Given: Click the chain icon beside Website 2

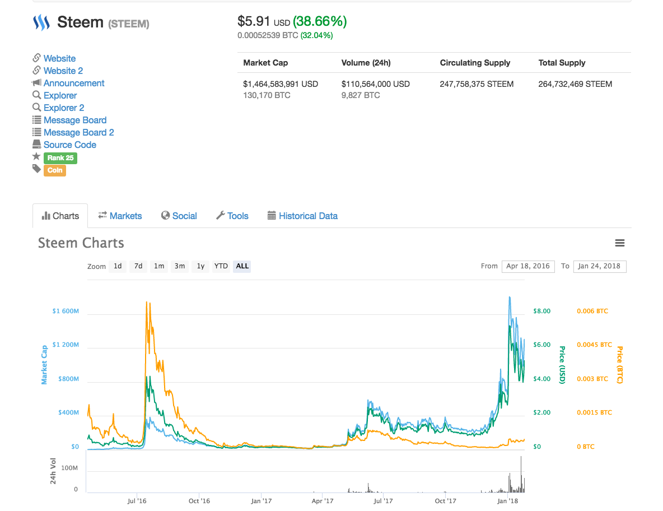Looking at the screenshot, I should (37, 70).
